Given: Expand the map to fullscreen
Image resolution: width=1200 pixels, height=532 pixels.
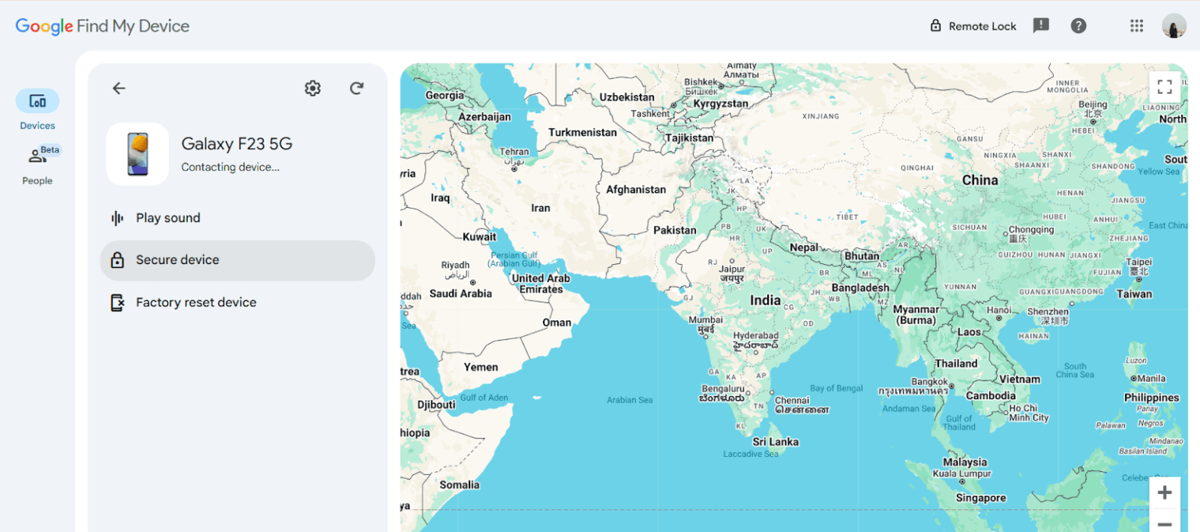Looking at the screenshot, I should pyautogui.click(x=1164, y=87).
